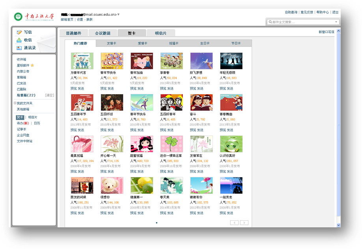
Task: Open the search box dropdown arrow
Action: pos(336,22)
